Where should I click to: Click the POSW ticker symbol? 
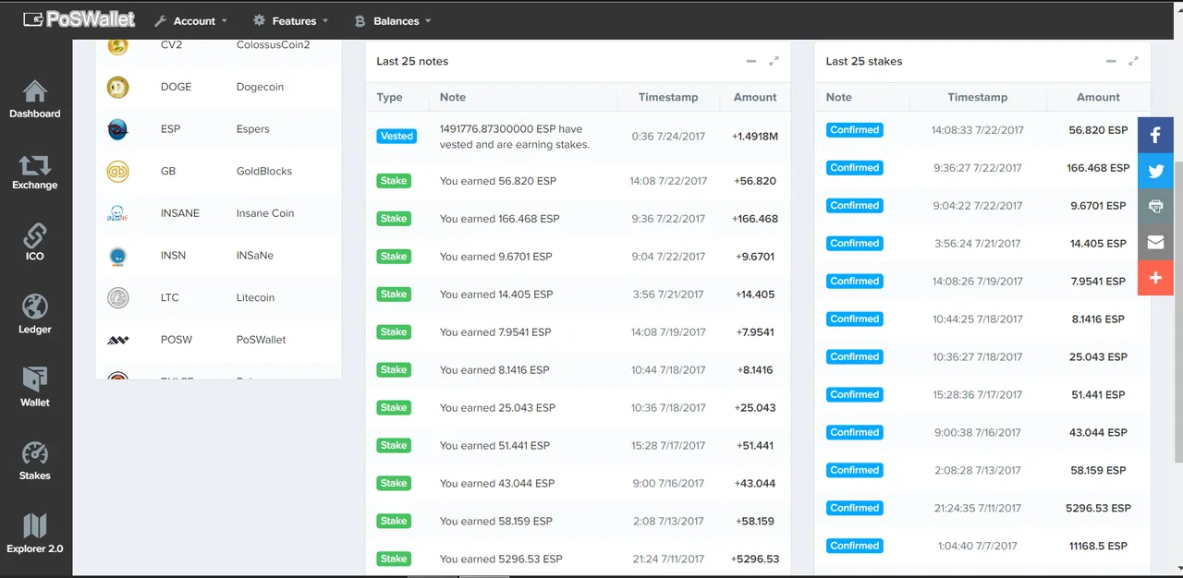[177, 340]
